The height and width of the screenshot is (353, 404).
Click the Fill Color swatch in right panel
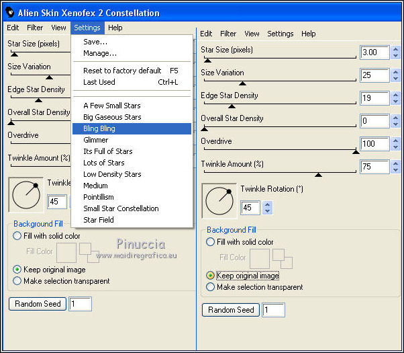260,259
